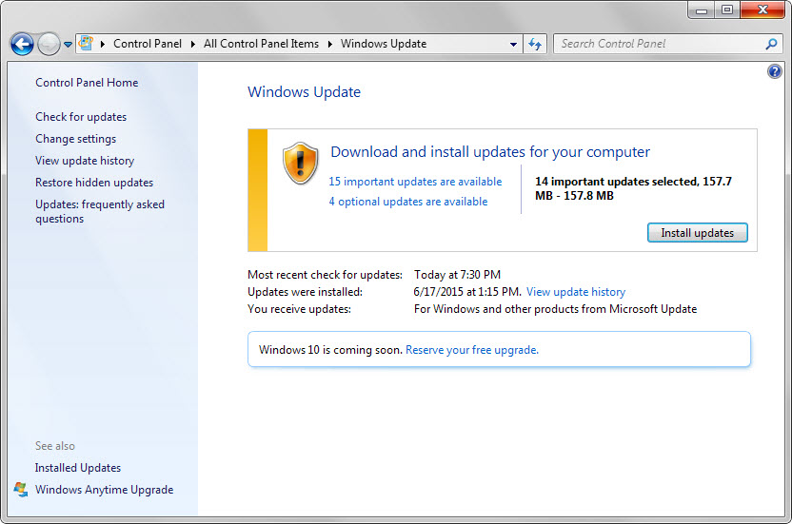Open 15 important updates are available
The height and width of the screenshot is (524, 792).
click(x=415, y=182)
